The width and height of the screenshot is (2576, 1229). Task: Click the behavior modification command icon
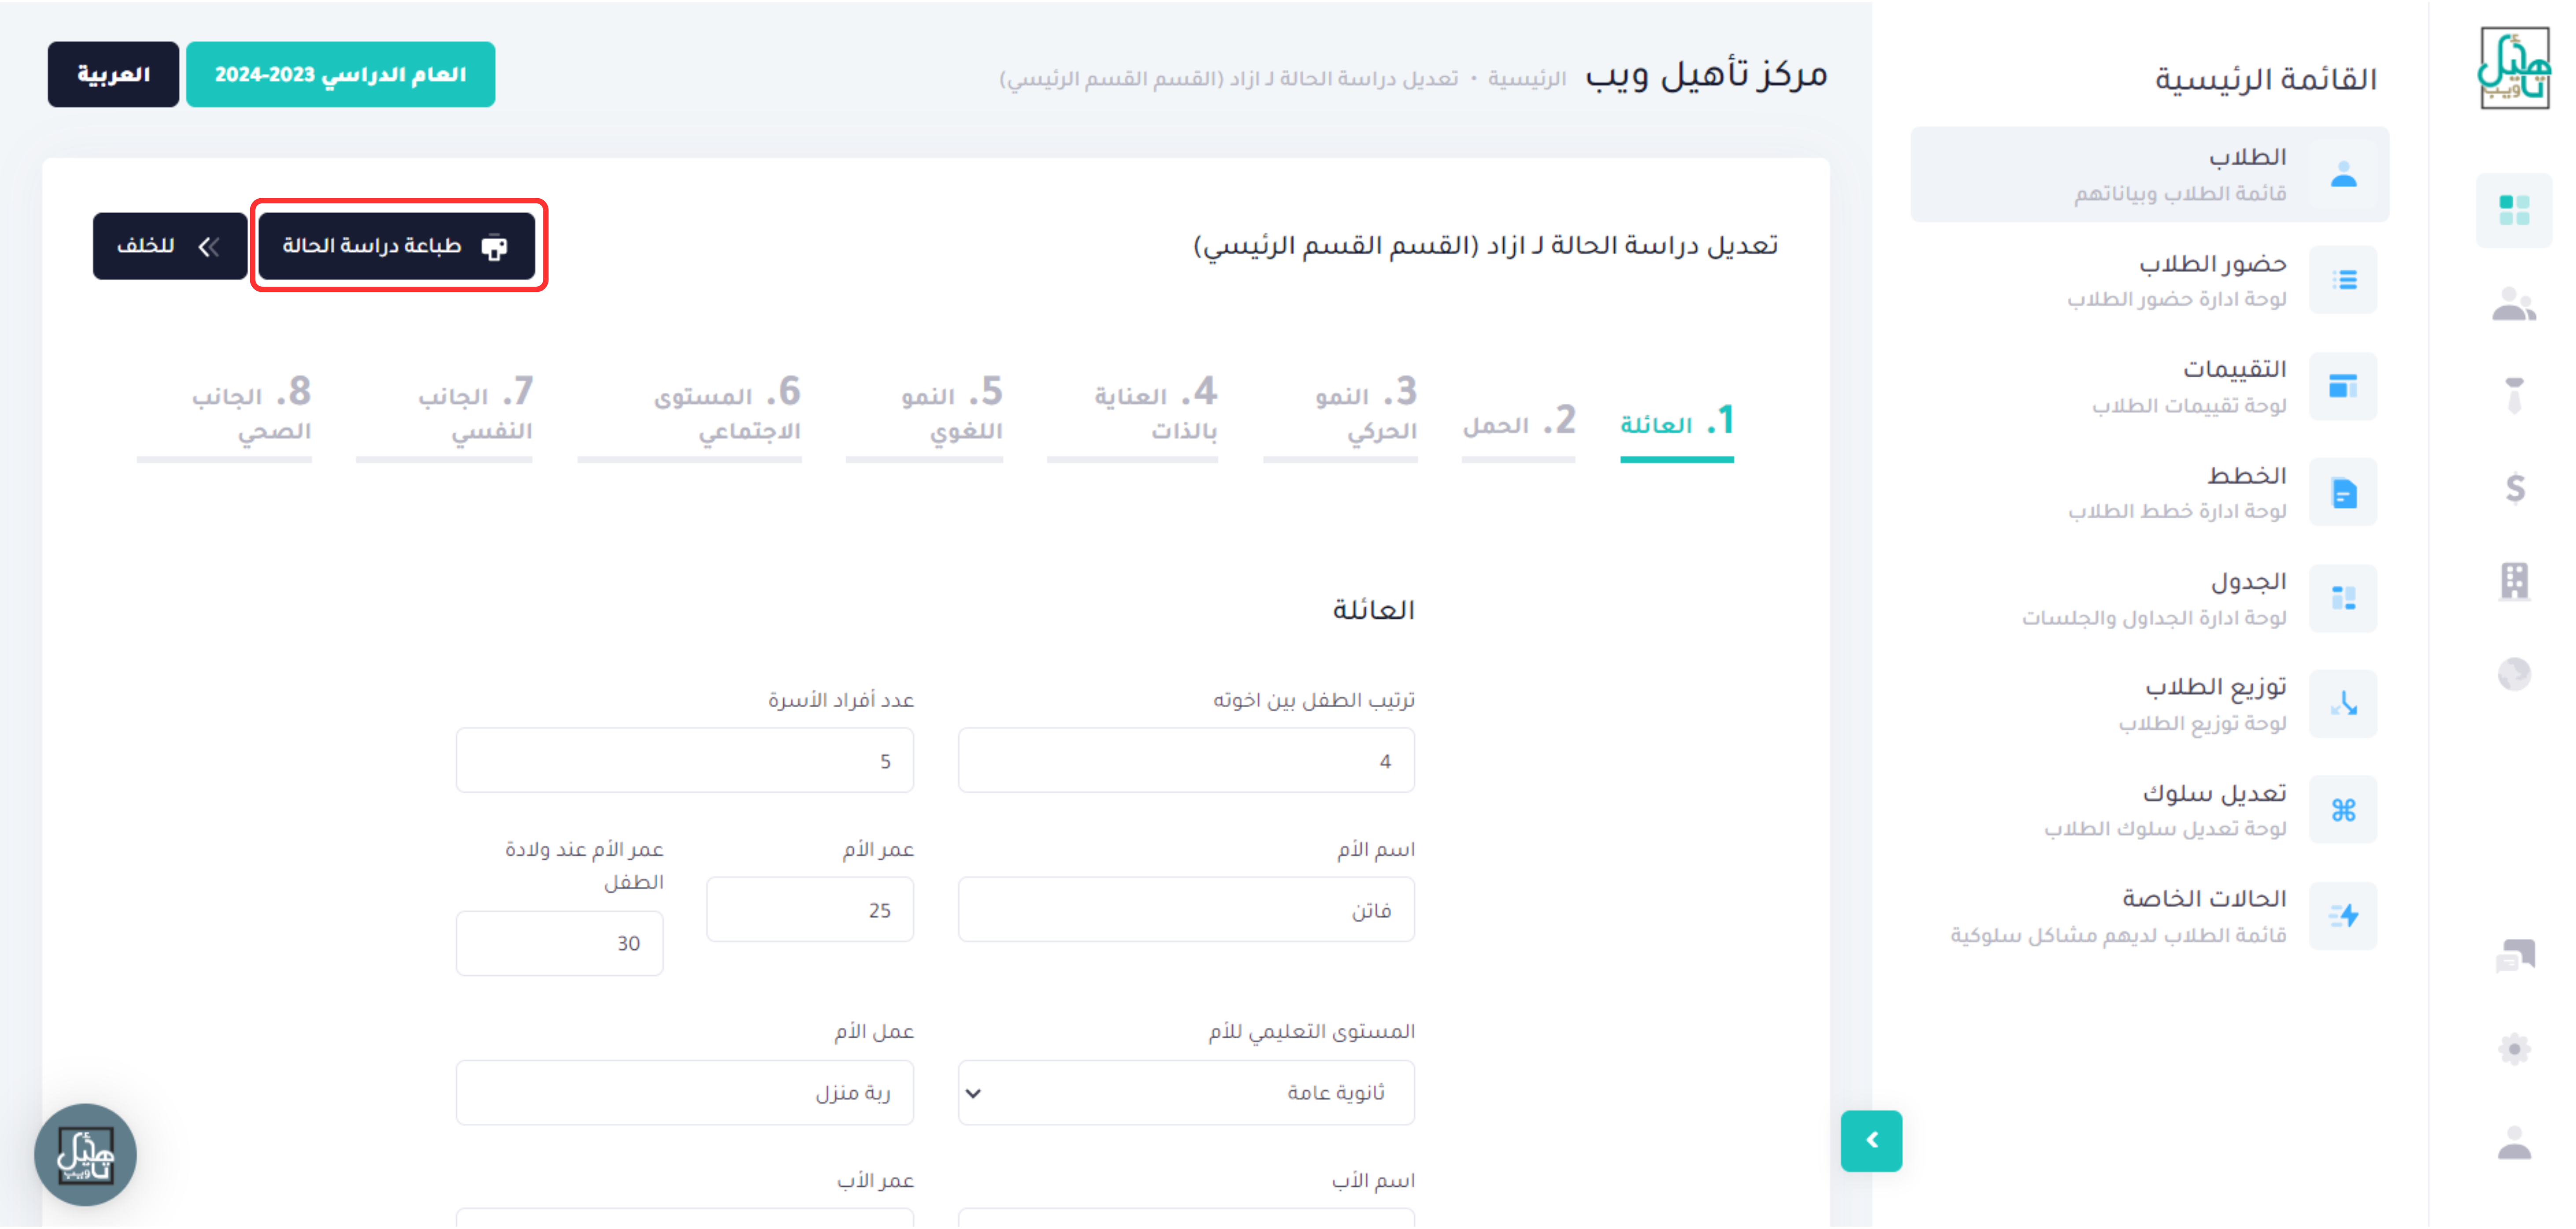coord(2343,810)
